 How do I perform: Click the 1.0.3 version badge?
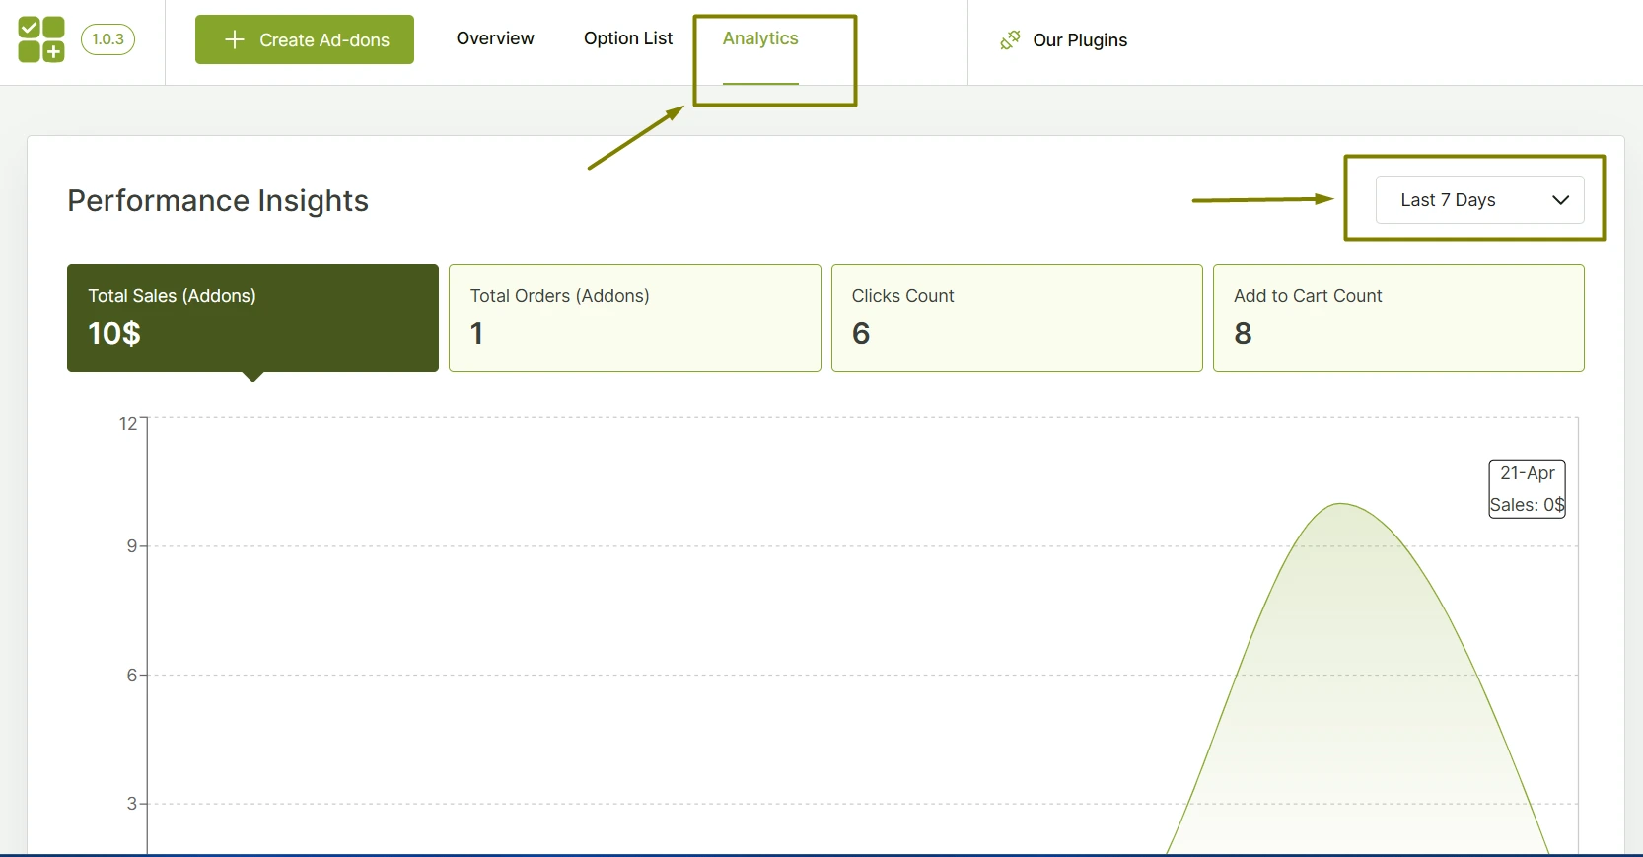[107, 39]
